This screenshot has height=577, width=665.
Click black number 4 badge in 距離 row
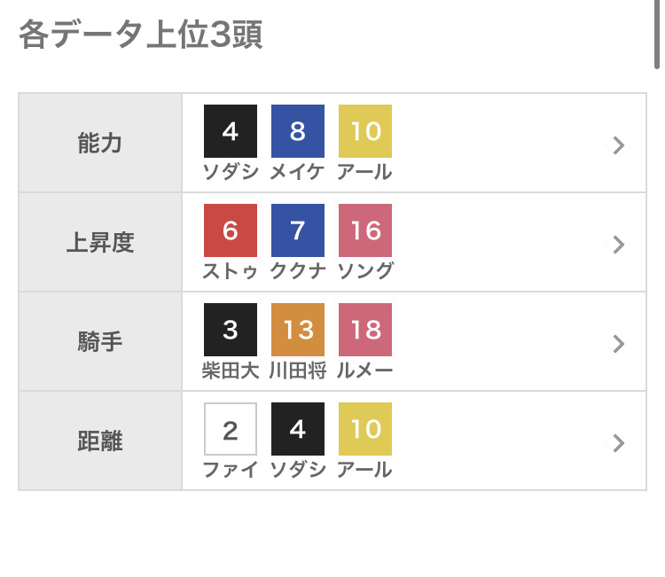298,429
